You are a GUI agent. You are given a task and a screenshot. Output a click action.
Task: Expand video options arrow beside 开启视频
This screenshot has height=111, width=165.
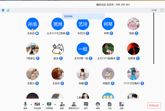point(43,104)
